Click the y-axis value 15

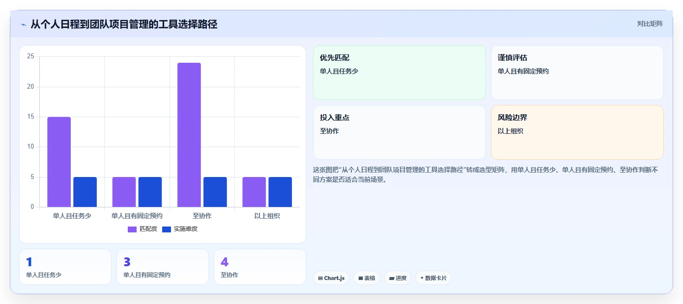[x=30, y=117]
